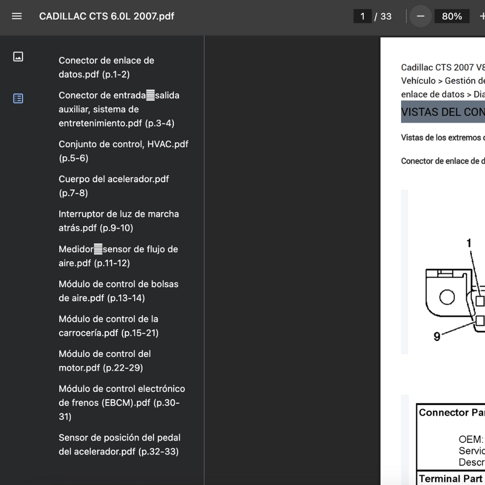This screenshot has height=485, width=485.
Task: Click the Conector de enlace de d caption in document
Action: [x=443, y=161]
